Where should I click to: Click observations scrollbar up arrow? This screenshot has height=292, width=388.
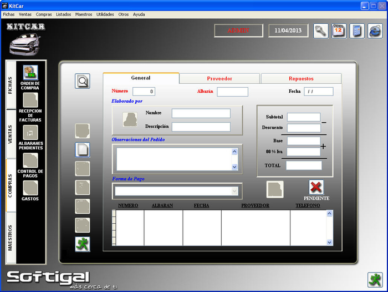[234, 152]
